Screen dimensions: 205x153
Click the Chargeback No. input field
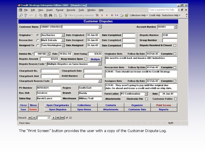tap(50, 71)
